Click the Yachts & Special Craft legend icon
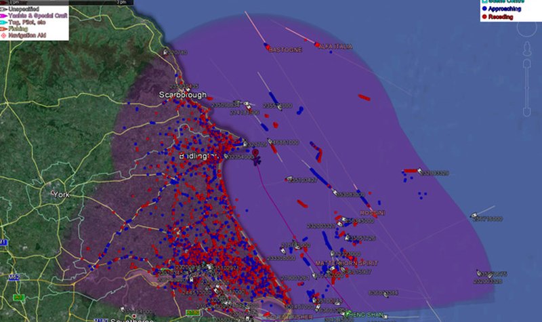Screen dimensions: 542x322 (3, 16)
